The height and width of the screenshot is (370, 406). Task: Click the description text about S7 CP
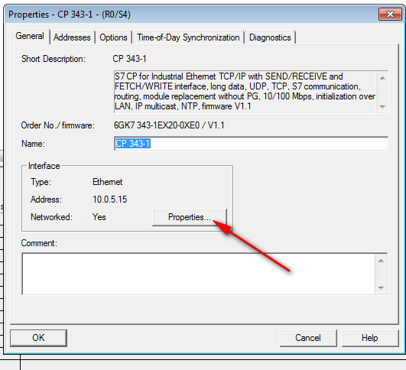point(245,92)
